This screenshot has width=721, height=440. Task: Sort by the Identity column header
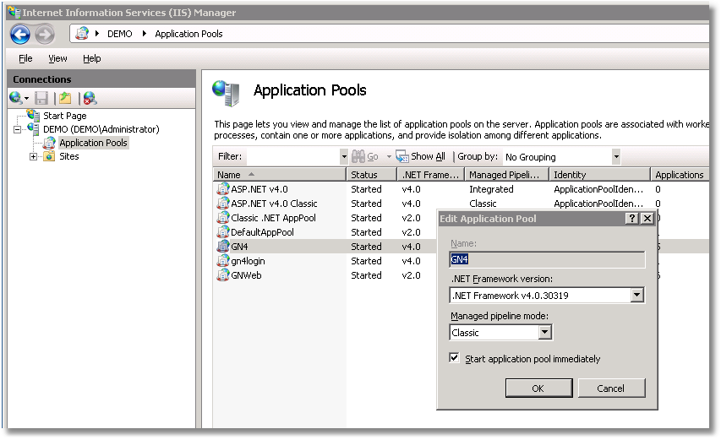pyautogui.click(x=599, y=175)
